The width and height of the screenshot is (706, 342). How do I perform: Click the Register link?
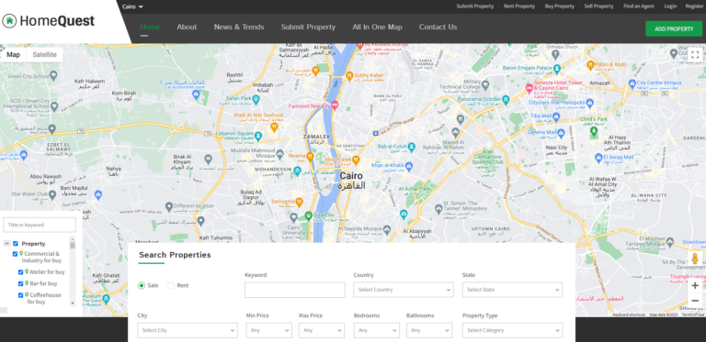click(x=694, y=6)
